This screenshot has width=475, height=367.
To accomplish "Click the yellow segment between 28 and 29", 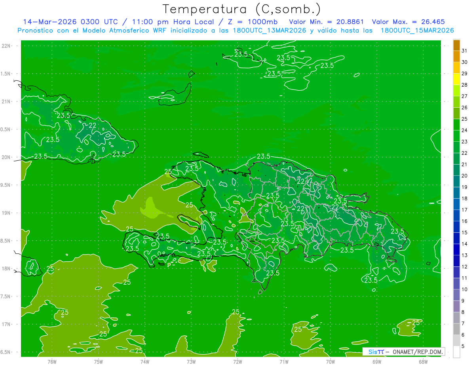I will point(456,79).
